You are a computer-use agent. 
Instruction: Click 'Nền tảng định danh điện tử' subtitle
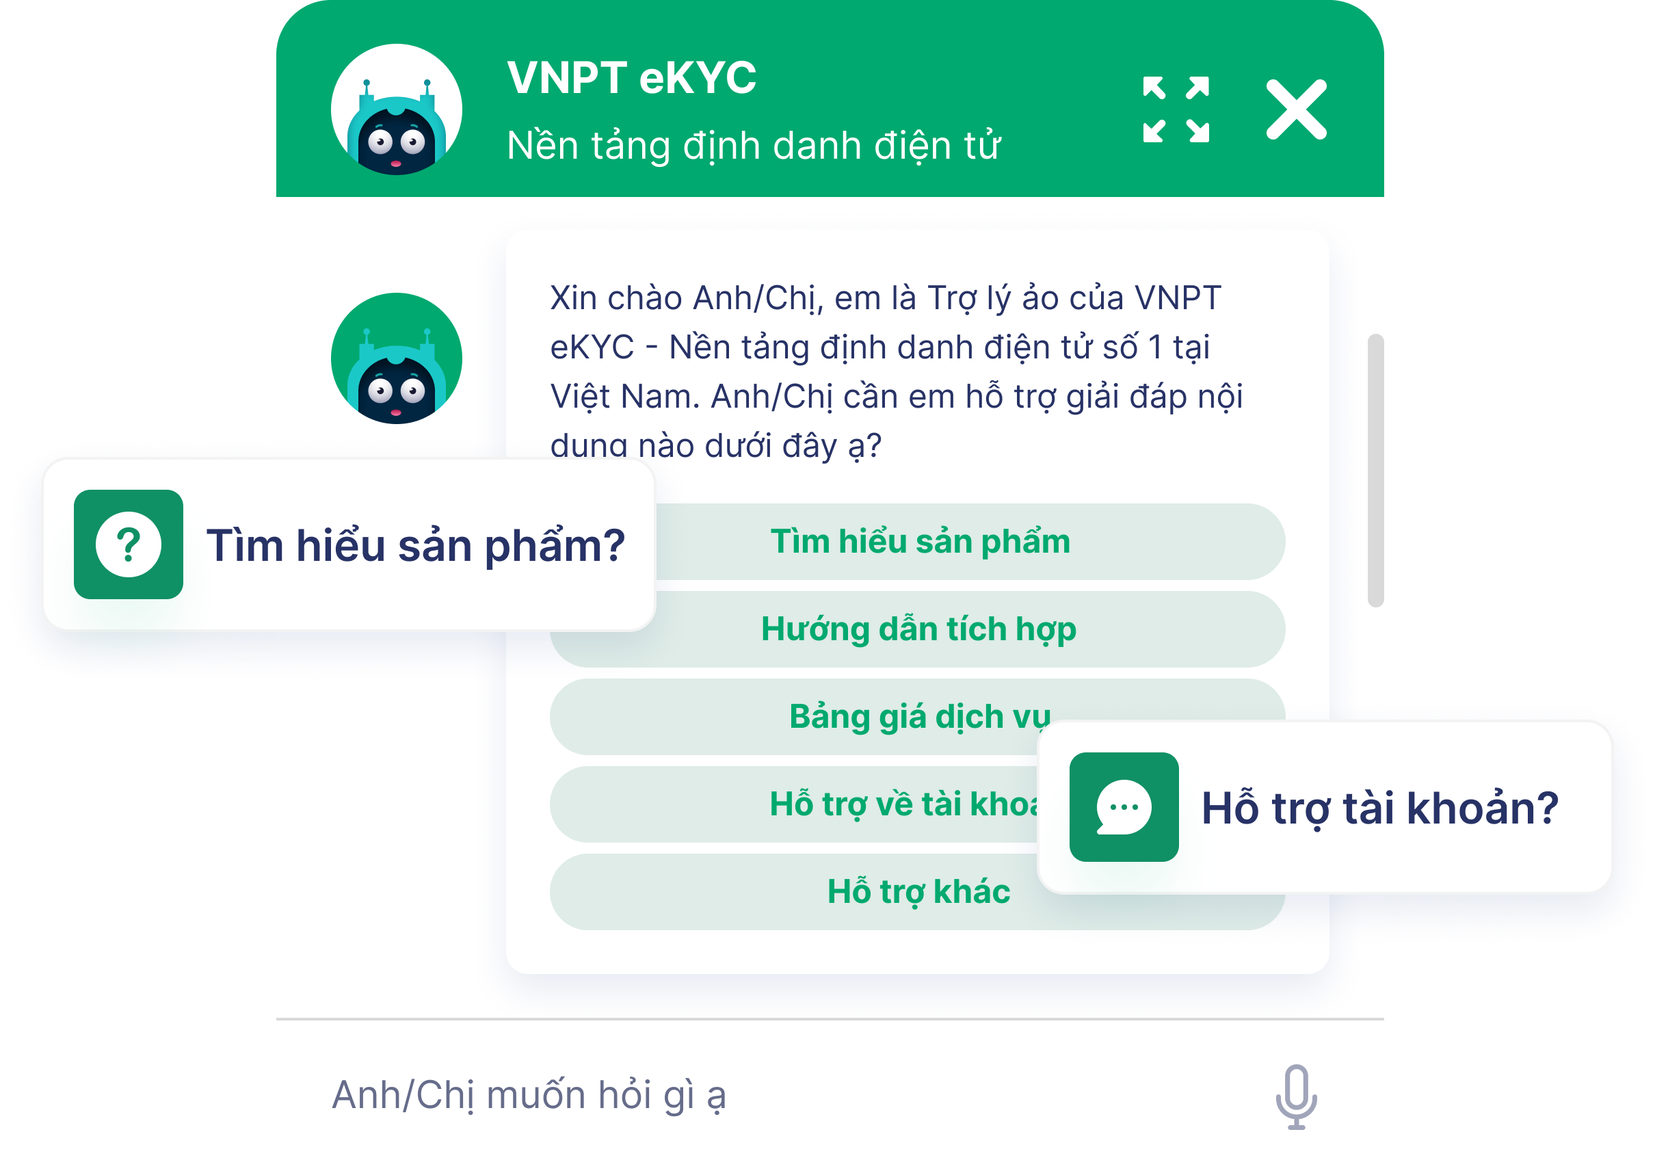pos(754,145)
